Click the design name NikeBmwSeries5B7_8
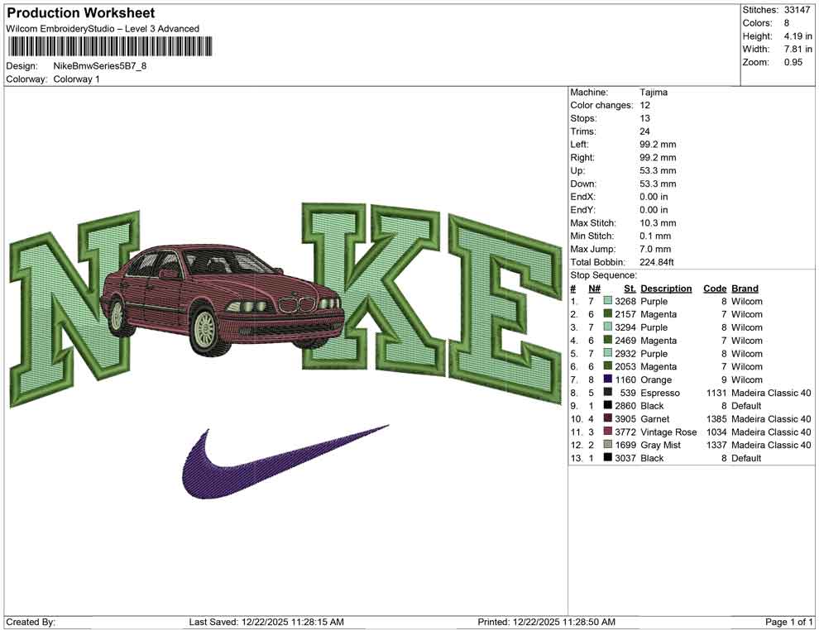This screenshot has height=630, width=819. [99, 67]
